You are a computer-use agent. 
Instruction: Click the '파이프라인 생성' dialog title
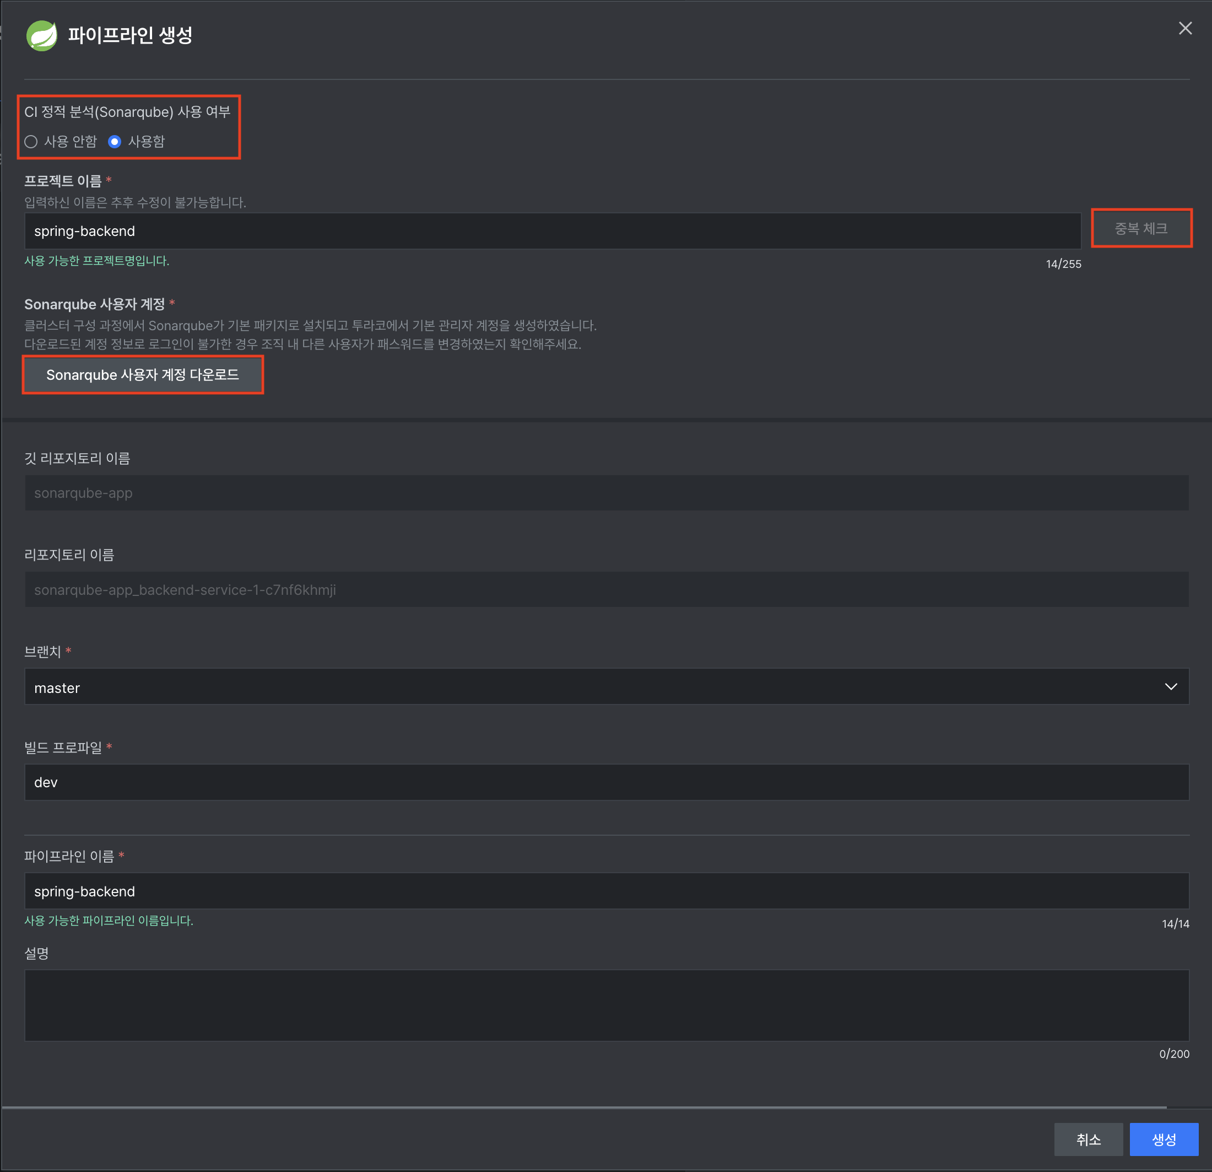click(x=130, y=35)
